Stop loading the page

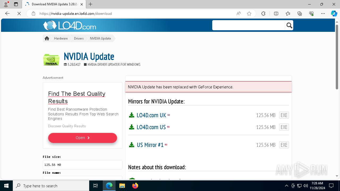(x=19, y=14)
